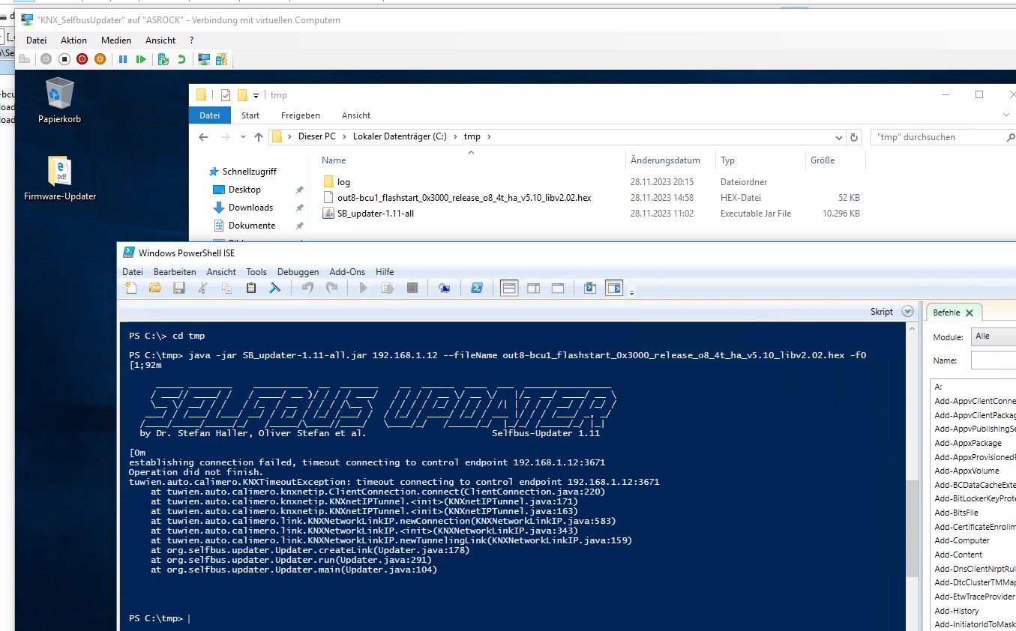Expand the Skript pane chevron
Viewport: 1016px width, 631px height.
click(908, 312)
